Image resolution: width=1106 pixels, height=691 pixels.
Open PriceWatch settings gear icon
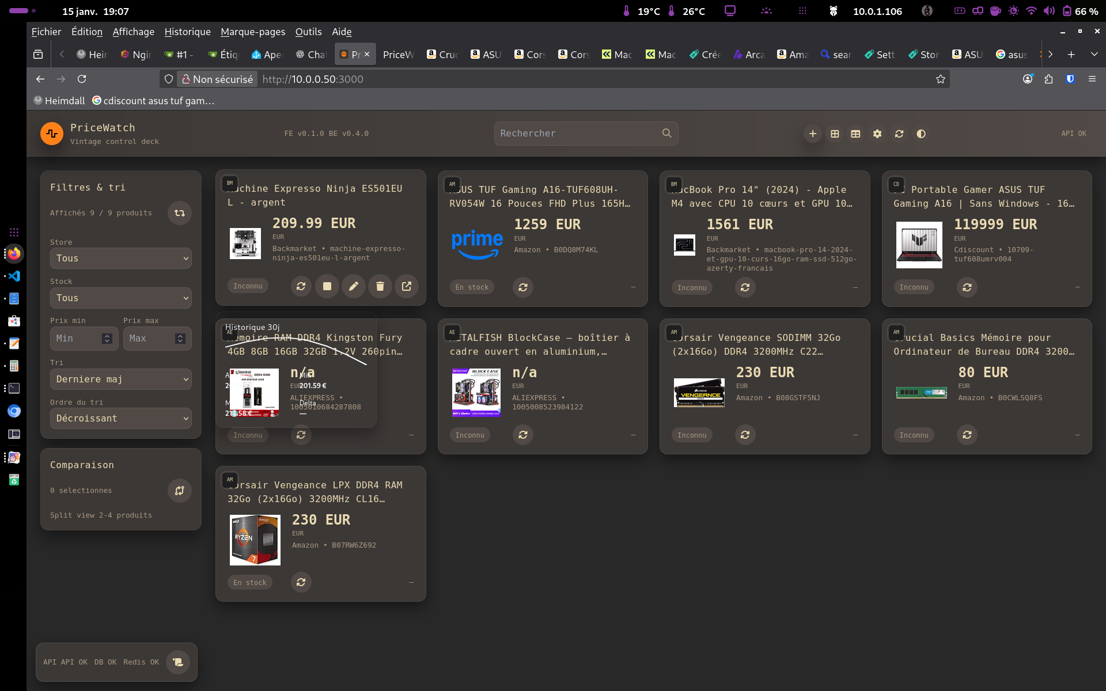point(877,134)
